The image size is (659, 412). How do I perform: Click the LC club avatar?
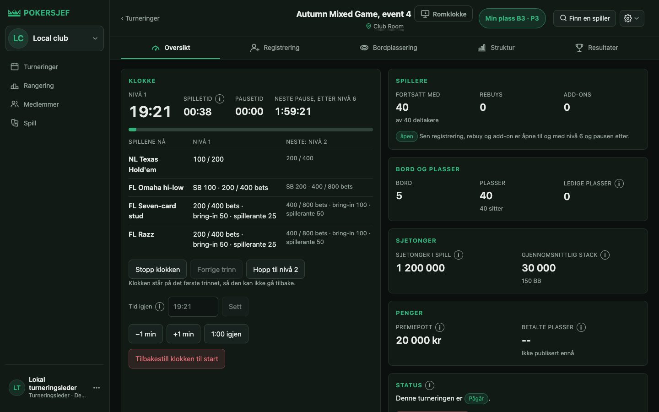pyautogui.click(x=18, y=38)
